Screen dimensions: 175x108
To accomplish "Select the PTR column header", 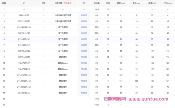I will pos(43,3).
